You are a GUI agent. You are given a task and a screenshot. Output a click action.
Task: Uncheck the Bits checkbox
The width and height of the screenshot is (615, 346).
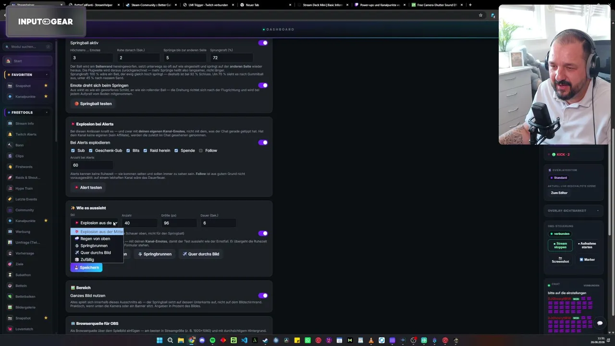click(128, 150)
